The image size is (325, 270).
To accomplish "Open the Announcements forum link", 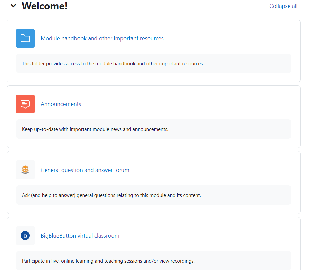I will [61, 104].
